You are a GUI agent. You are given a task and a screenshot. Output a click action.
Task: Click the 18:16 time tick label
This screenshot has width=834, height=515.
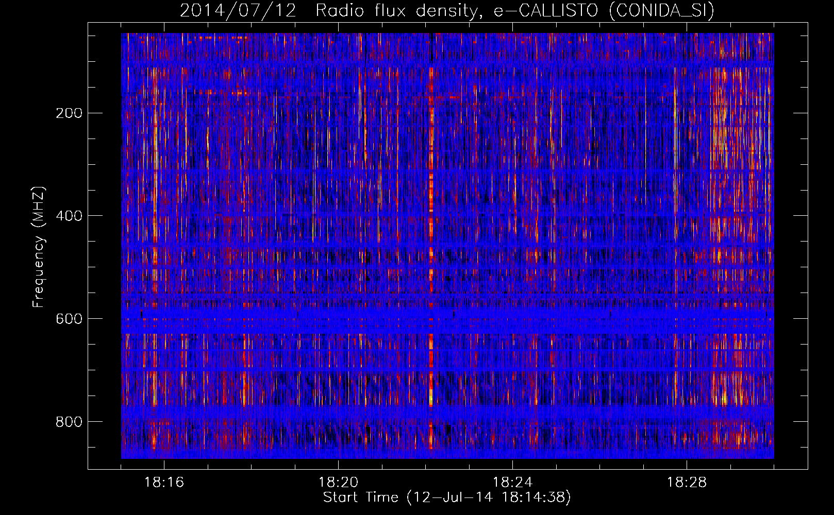point(164,482)
